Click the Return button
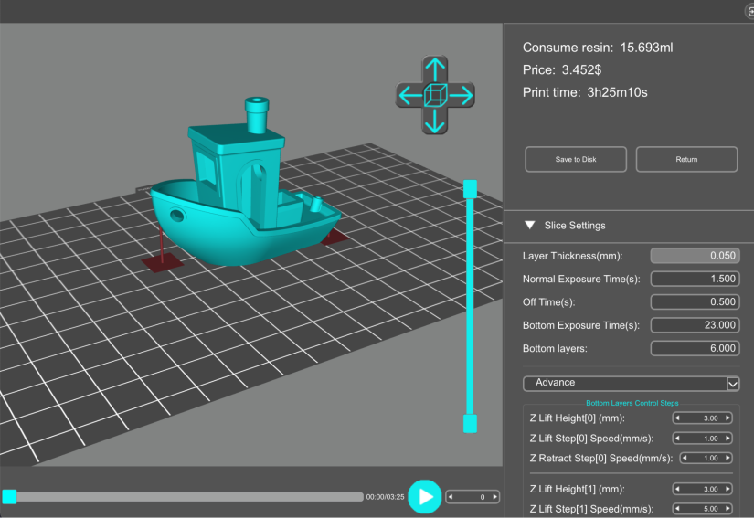Image resolution: width=754 pixels, height=518 pixels. (x=686, y=159)
